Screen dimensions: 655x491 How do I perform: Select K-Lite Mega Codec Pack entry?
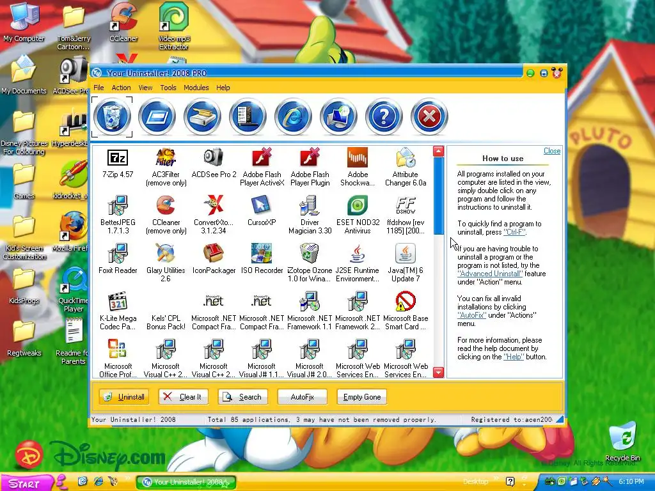coord(118,311)
